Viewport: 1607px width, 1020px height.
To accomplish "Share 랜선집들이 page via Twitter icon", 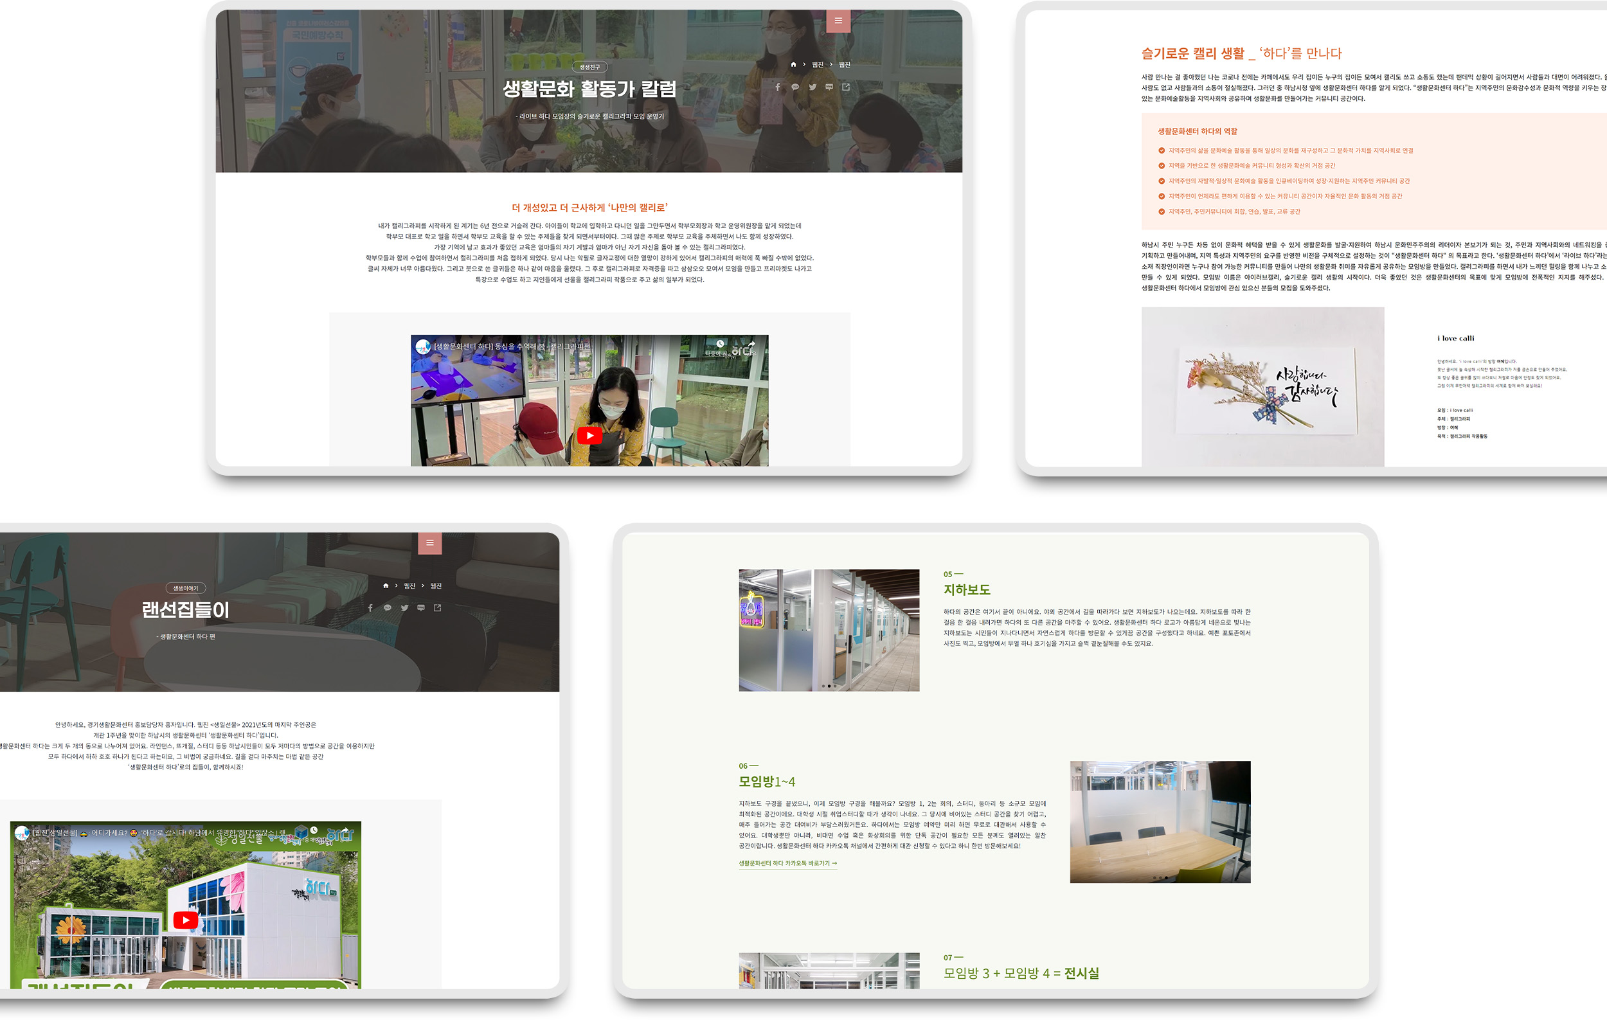I will coord(404,608).
